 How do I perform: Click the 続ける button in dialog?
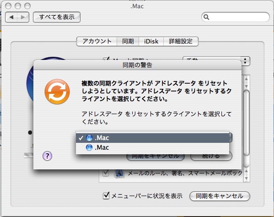(211, 156)
